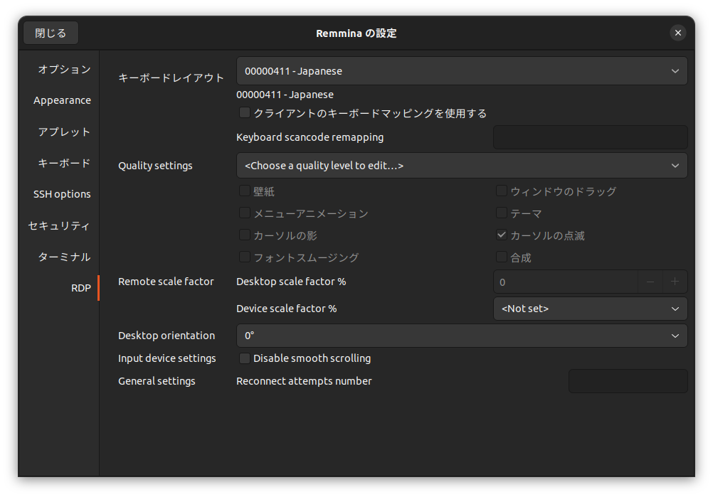Click the minus button of Desktop scale factor

pyautogui.click(x=650, y=282)
